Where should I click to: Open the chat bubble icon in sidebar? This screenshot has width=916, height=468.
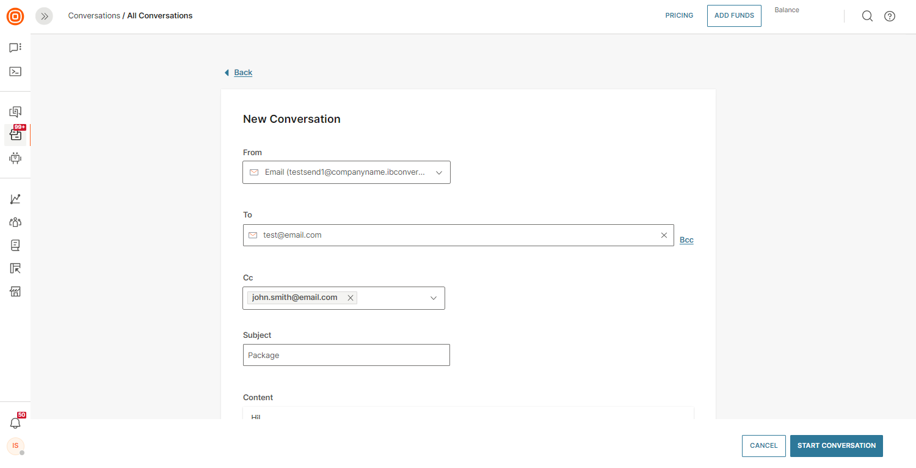click(x=15, y=48)
